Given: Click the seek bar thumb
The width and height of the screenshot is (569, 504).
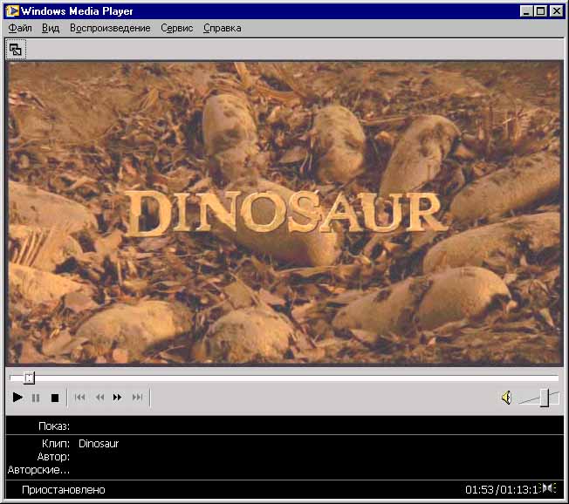Looking at the screenshot, I should pyautogui.click(x=29, y=378).
